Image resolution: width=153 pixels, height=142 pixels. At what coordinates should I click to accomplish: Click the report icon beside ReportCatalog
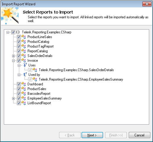click(x=24, y=51)
